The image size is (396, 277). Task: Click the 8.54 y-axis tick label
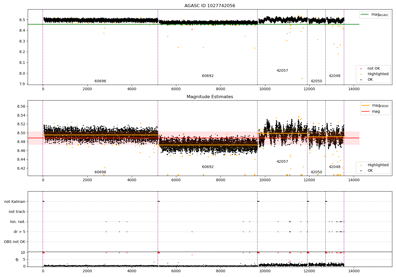tap(21, 115)
